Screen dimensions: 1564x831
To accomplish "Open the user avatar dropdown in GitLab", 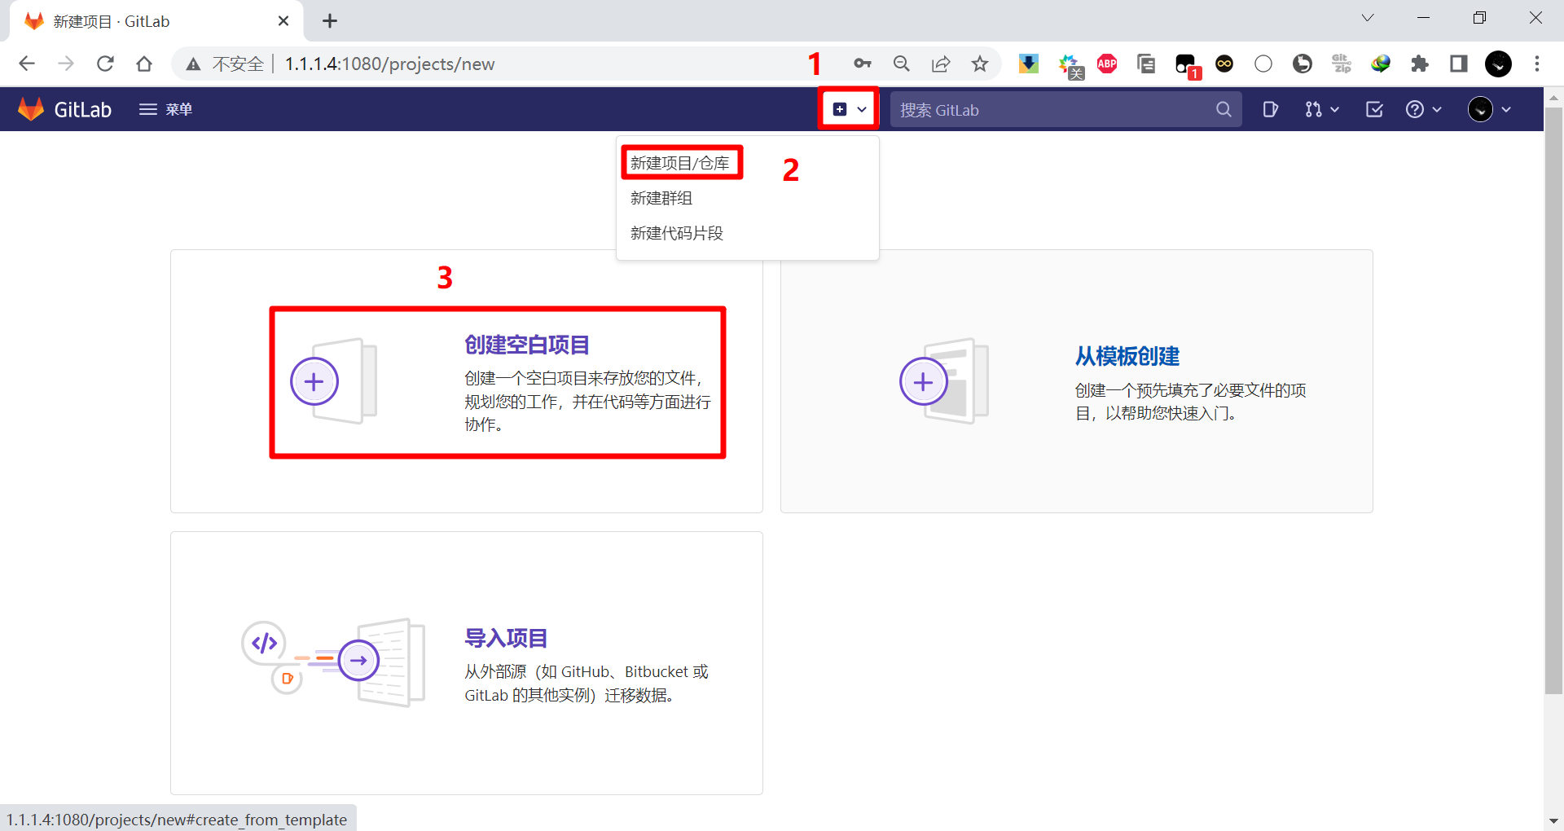I will (x=1489, y=109).
